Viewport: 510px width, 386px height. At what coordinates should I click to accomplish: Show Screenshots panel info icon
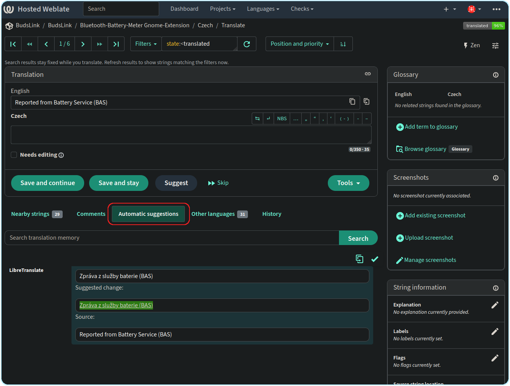click(496, 178)
